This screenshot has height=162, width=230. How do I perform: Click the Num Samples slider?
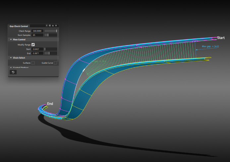[51, 35]
